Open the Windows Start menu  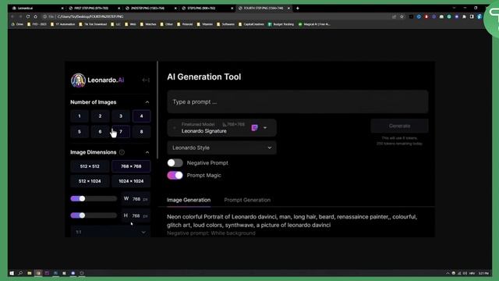(12, 273)
